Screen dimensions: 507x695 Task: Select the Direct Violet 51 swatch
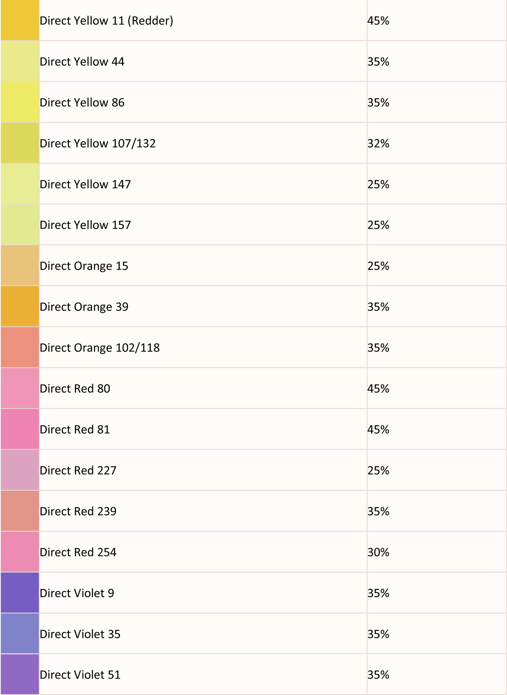pyautogui.click(x=20, y=674)
